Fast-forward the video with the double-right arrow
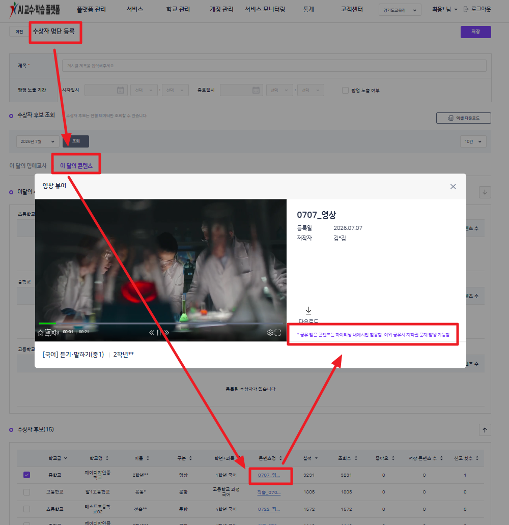This screenshot has width=509, height=525. [x=166, y=333]
